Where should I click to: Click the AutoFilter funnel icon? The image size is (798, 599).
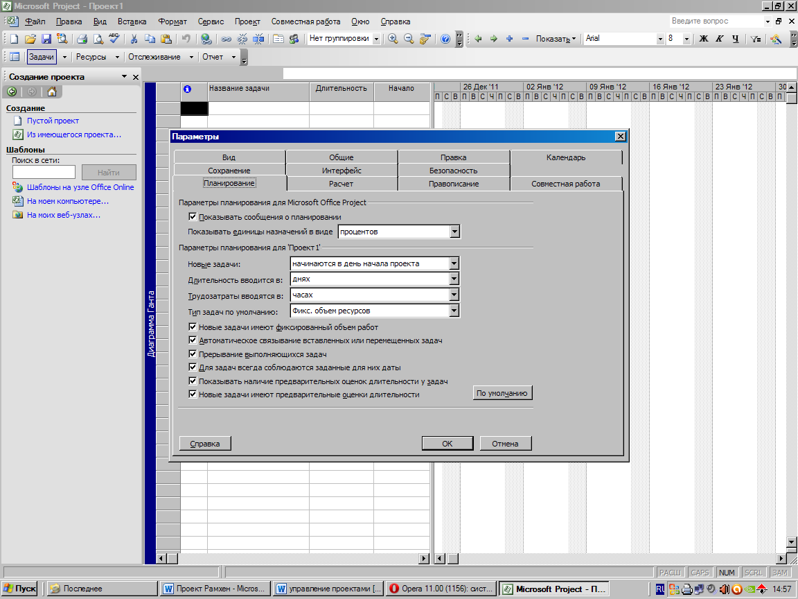pyautogui.click(x=756, y=39)
